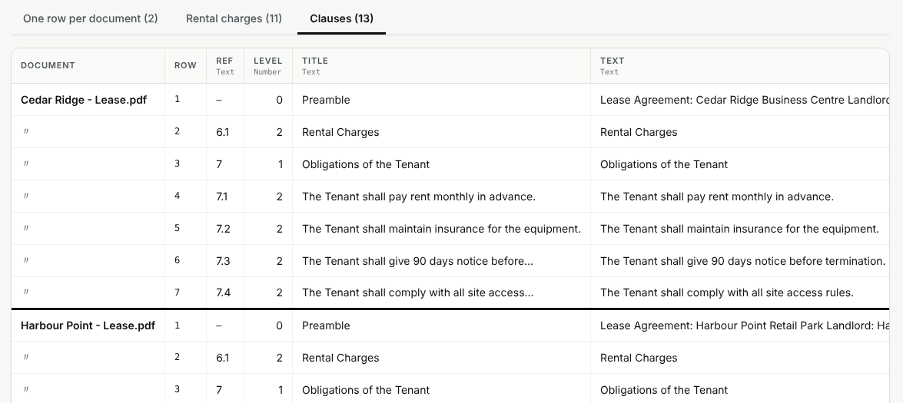The image size is (903, 403).
Task: Select the Clauses (13) tab
Action: (341, 18)
